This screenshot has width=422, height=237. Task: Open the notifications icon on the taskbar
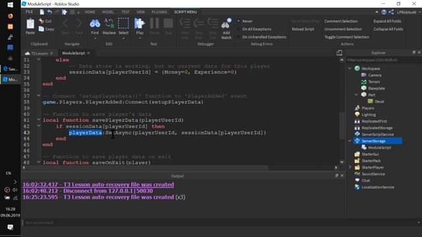[x=11, y=227]
